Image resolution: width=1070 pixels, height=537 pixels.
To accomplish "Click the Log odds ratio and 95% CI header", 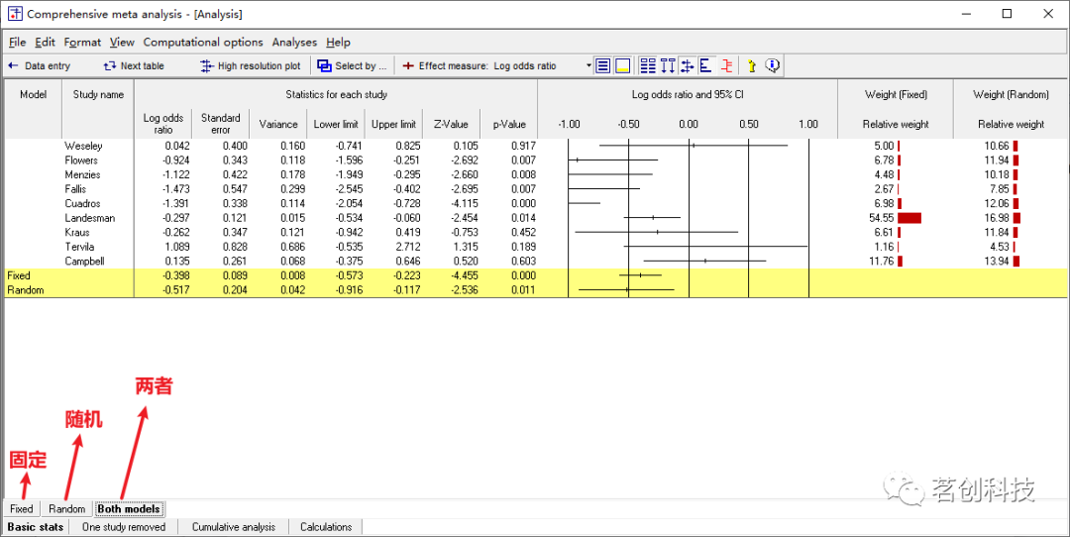I will pyautogui.click(x=688, y=95).
